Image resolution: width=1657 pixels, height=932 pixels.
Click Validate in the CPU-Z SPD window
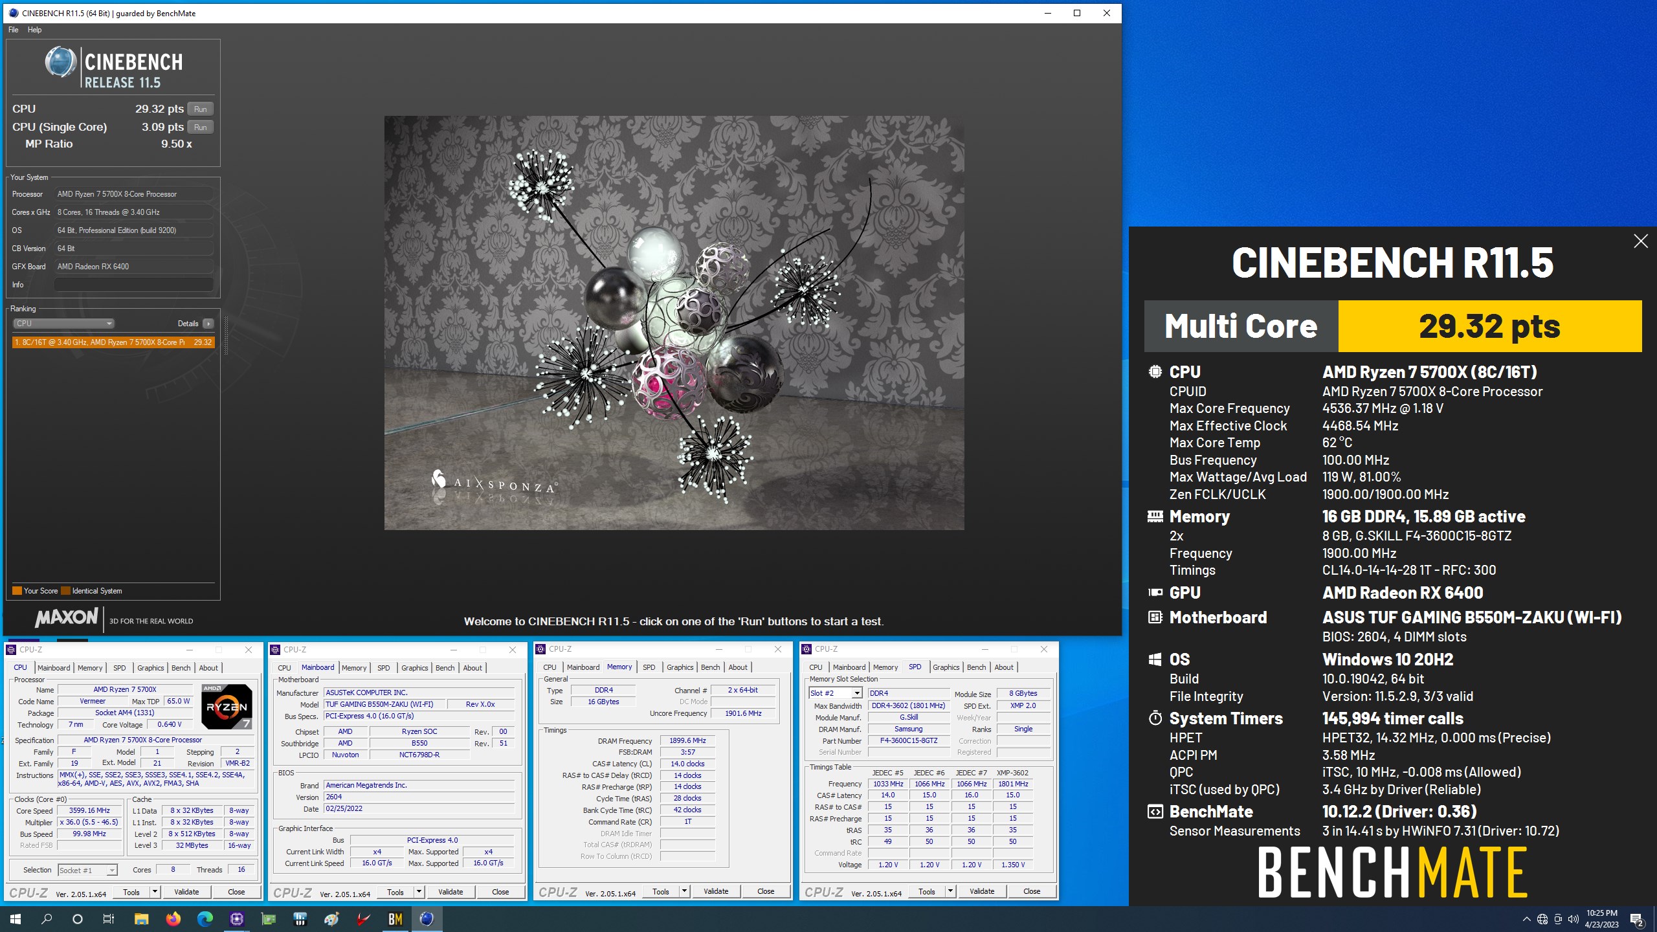pyautogui.click(x=982, y=891)
